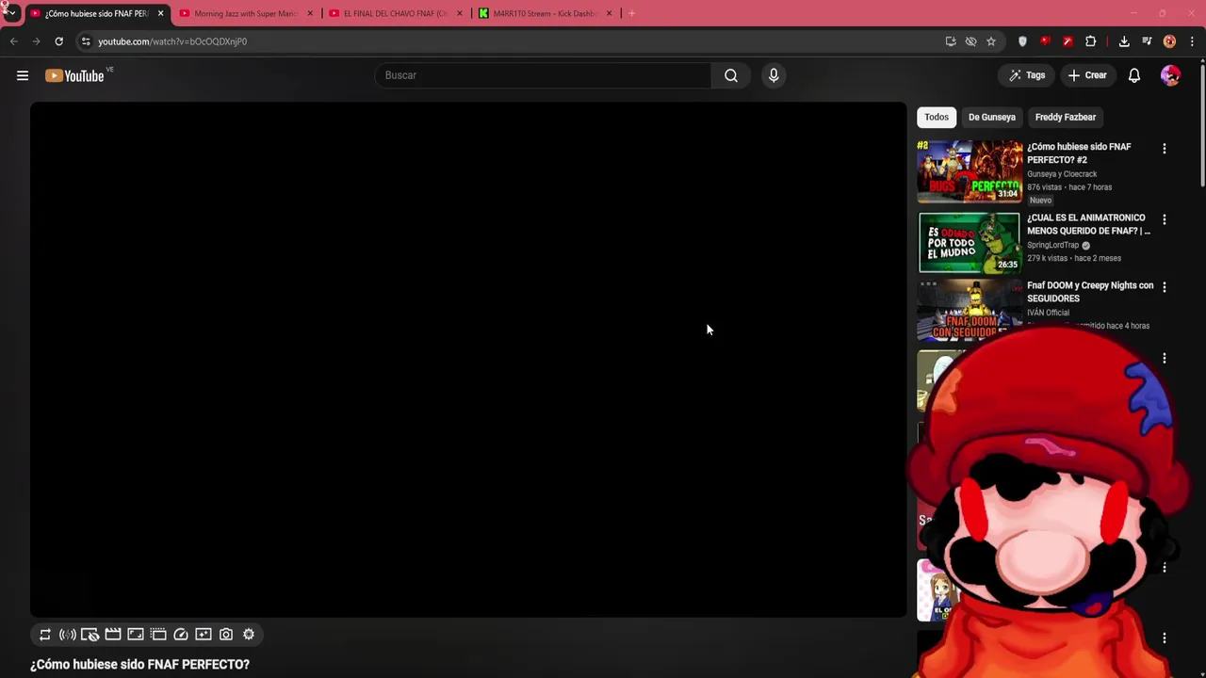Click the YouTube search magnifier button
Image resolution: width=1206 pixels, height=678 pixels.
(731, 75)
